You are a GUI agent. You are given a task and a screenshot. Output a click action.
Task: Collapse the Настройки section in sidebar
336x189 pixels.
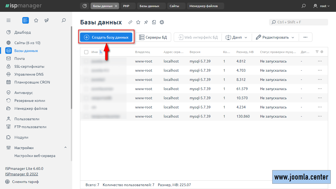click(x=65, y=148)
